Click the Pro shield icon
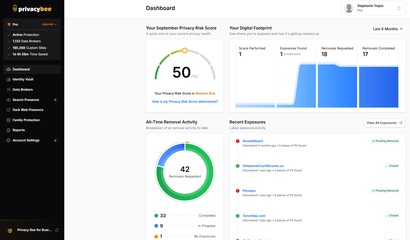This screenshot has width=410, height=240. pos(9,25)
